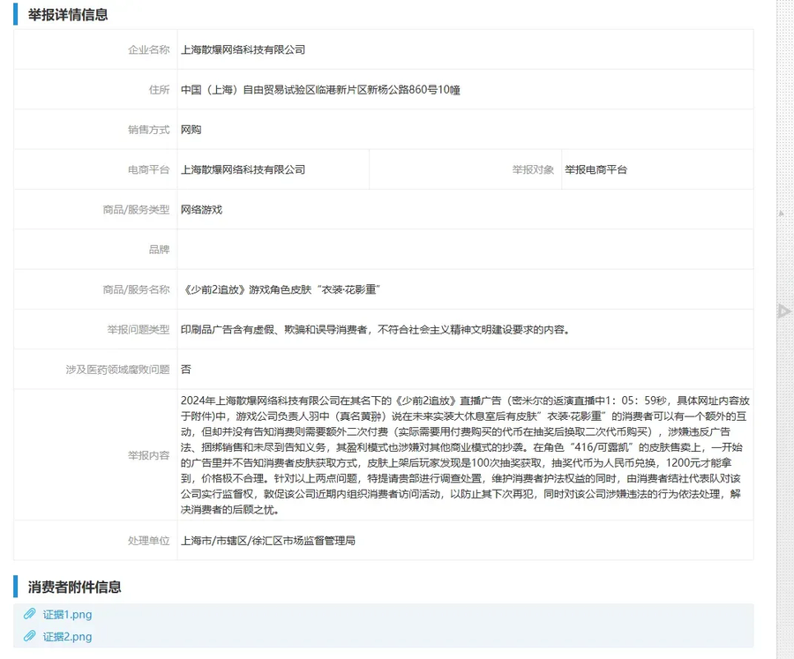Click the 网购 sales method value
Image resolution: width=794 pixels, height=659 pixels.
pos(191,130)
